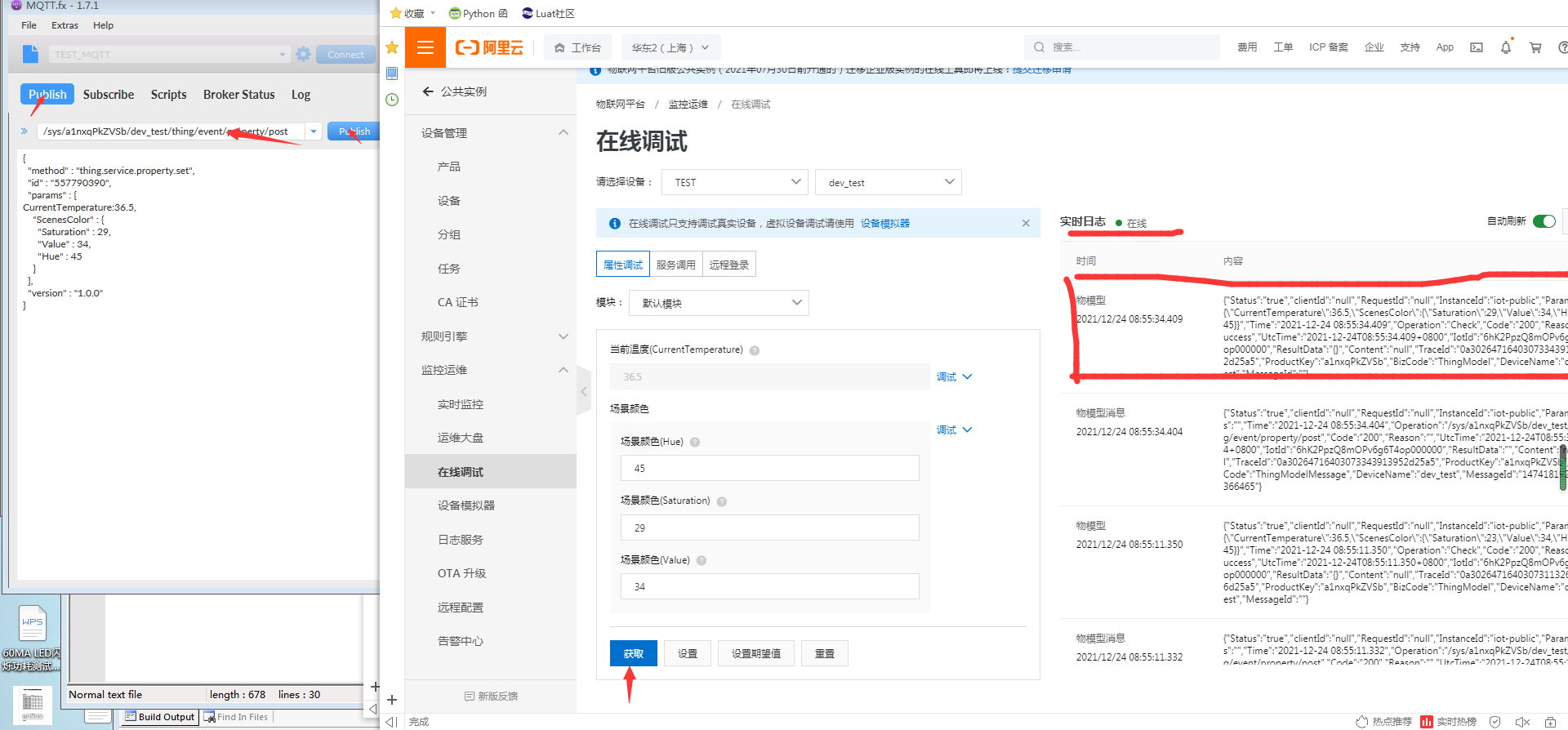Open the browser history clock sidebar icon

coord(392,100)
